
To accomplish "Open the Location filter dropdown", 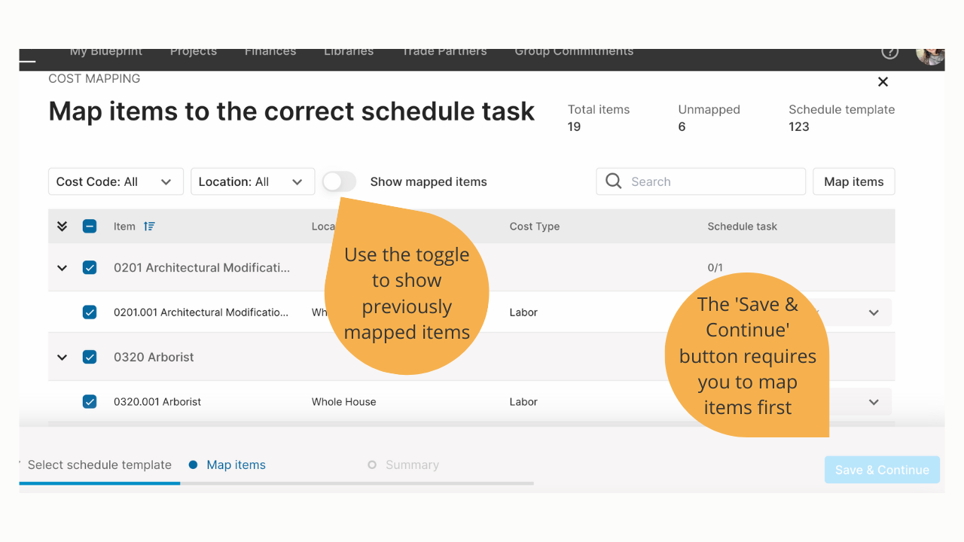I will (252, 181).
